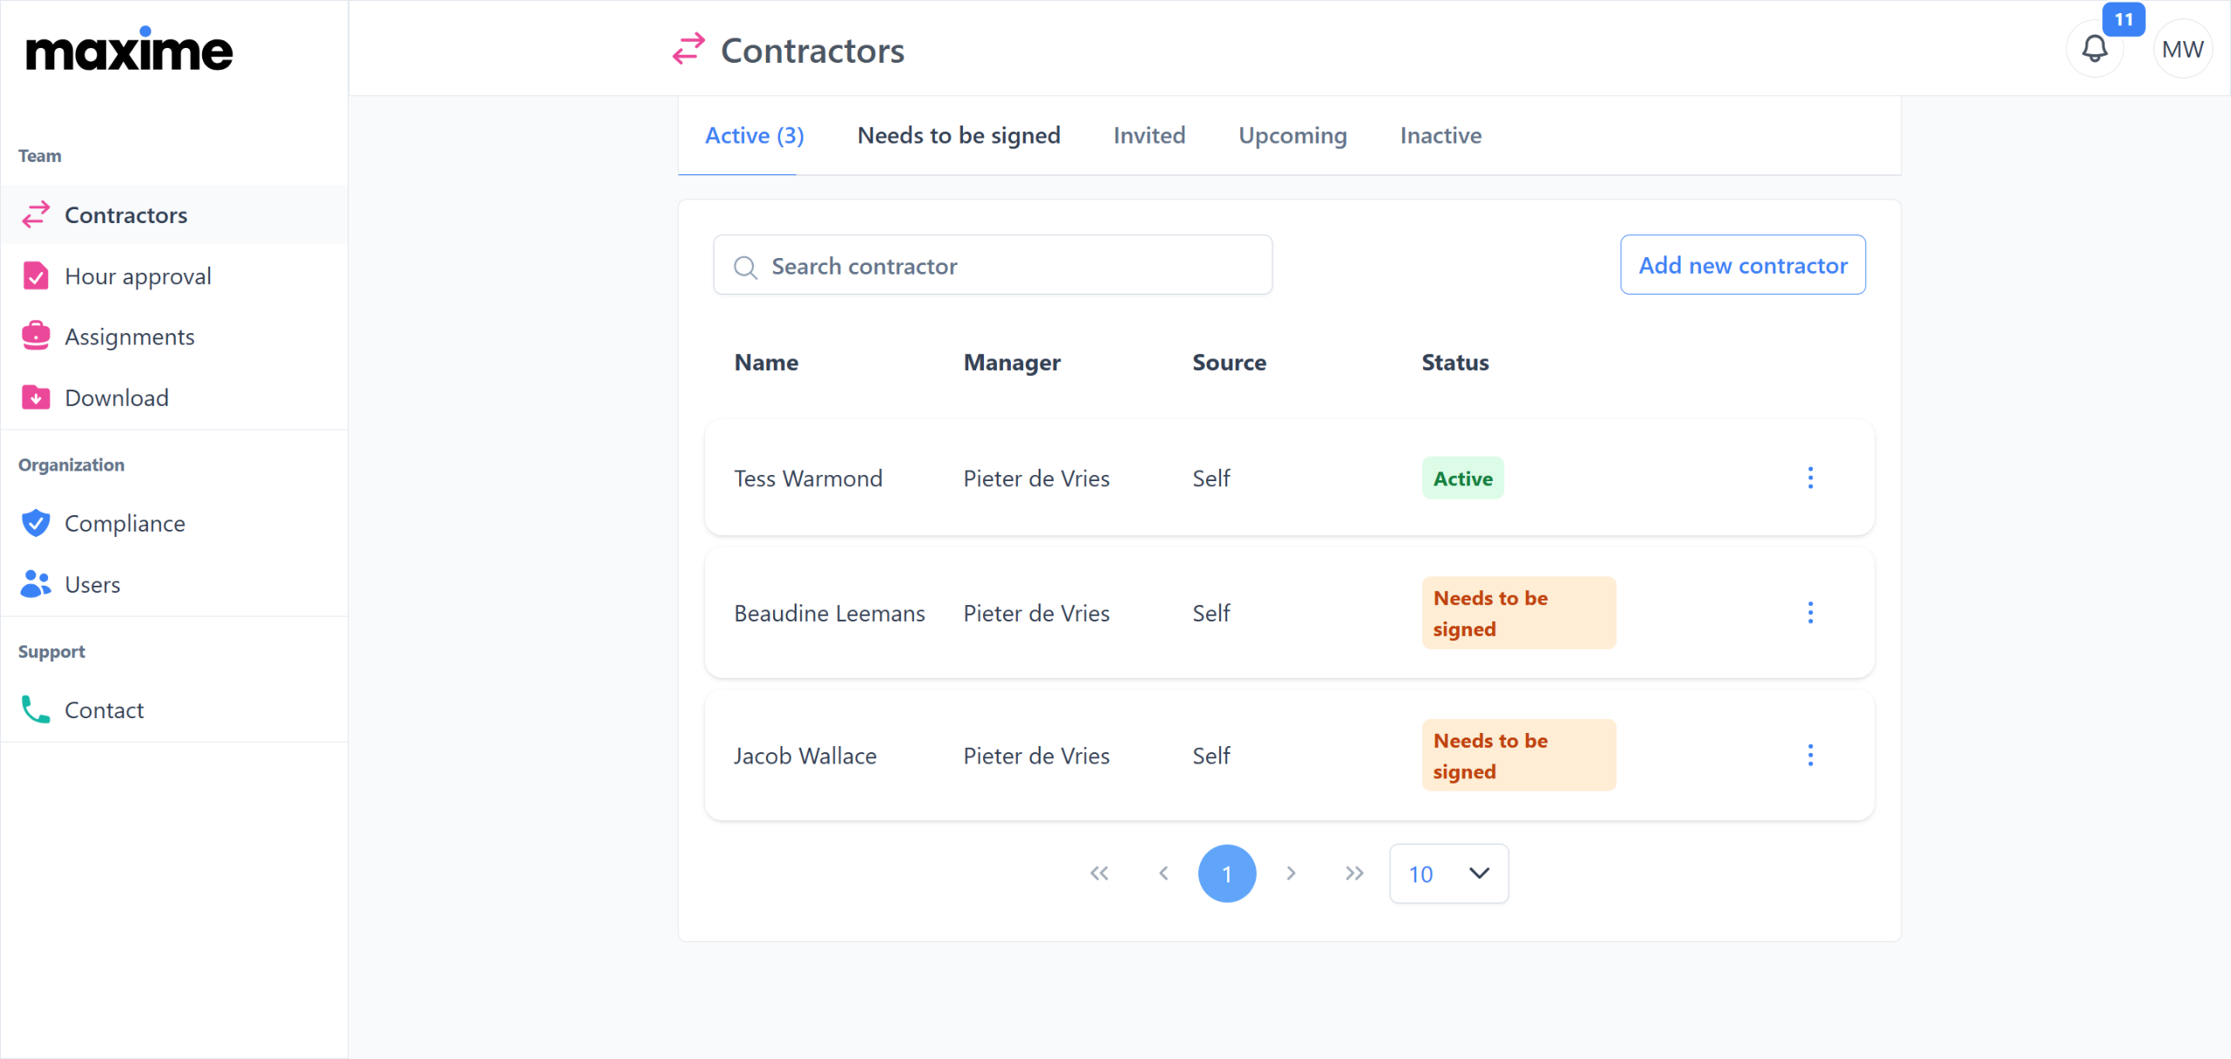Viewport: 2231px width, 1059px height.
Task: Click the Compliance shield icon
Action: [36, 523]
